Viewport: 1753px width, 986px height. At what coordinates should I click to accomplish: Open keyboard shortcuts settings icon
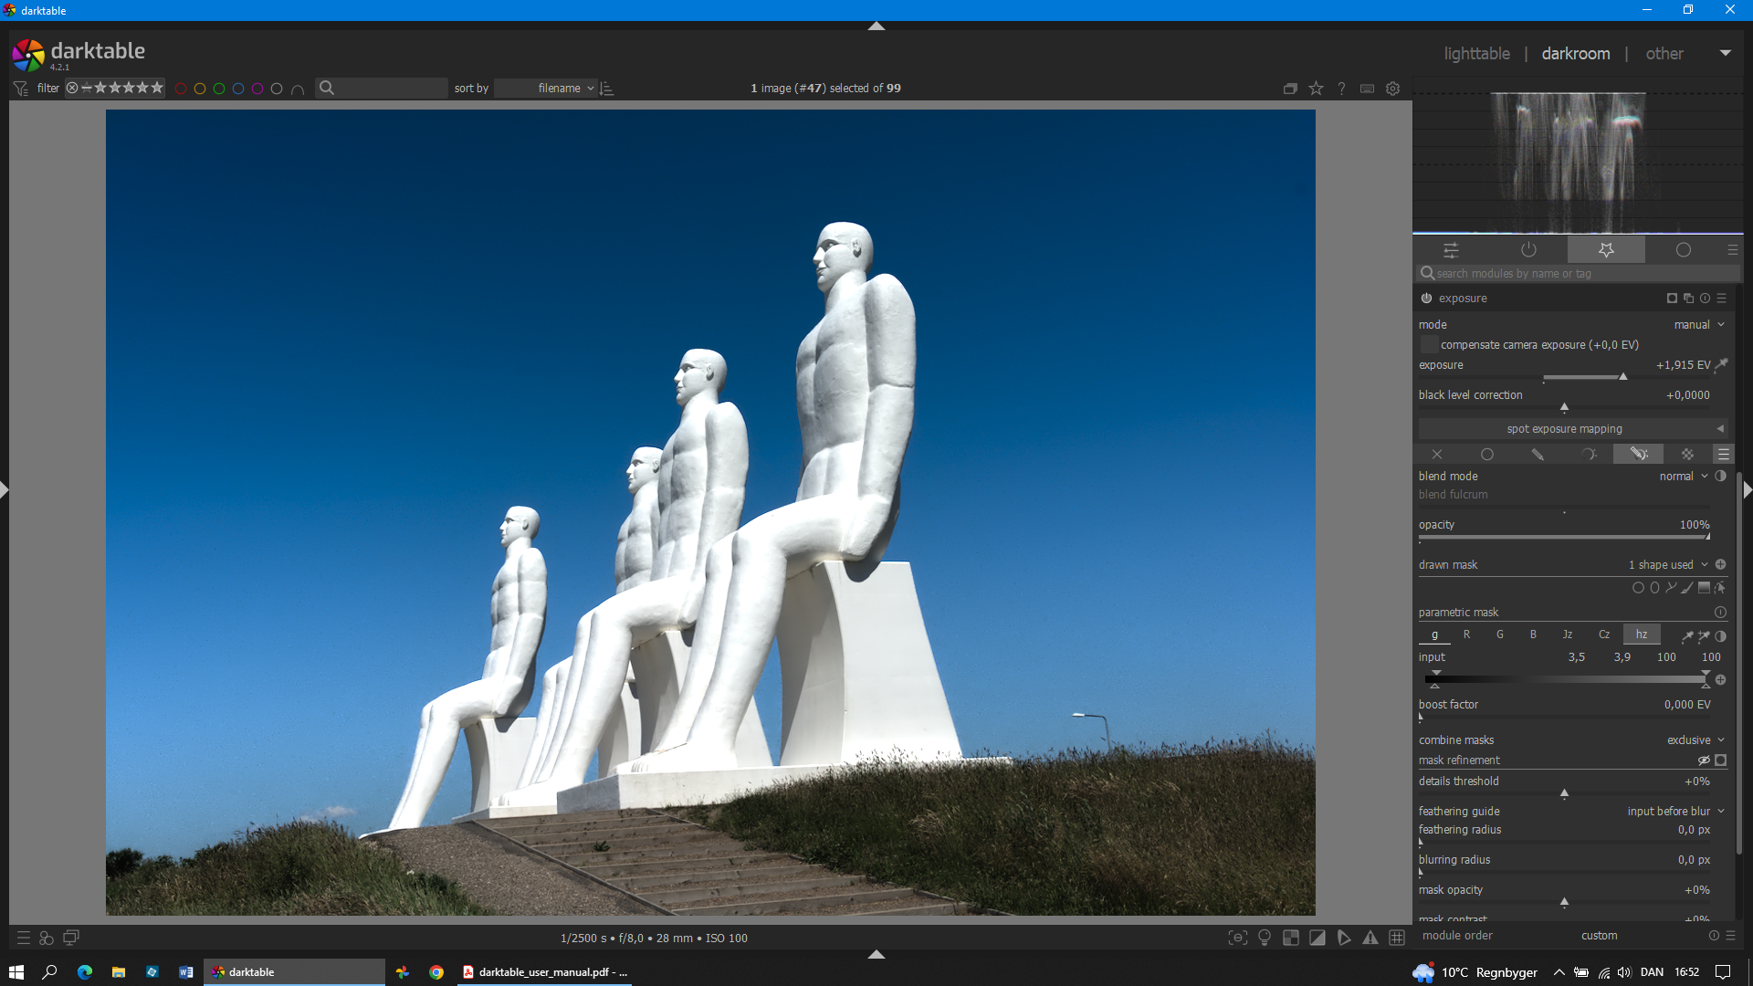pyautogui.click(x=1367, y=89)
